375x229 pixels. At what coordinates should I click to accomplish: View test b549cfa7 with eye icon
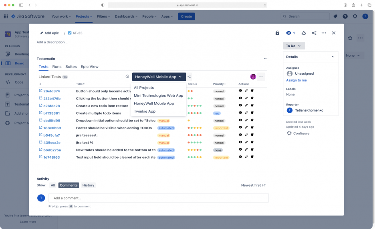pos(240,135)
